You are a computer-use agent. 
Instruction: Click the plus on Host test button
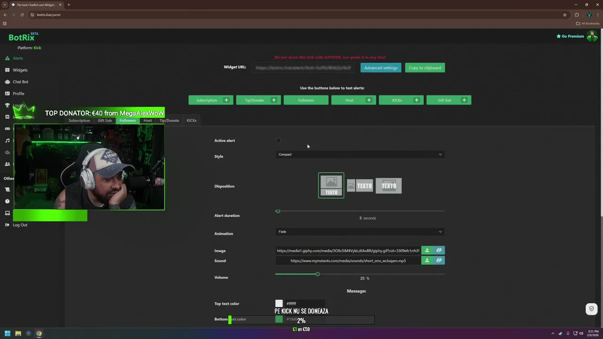click(369, 100)
